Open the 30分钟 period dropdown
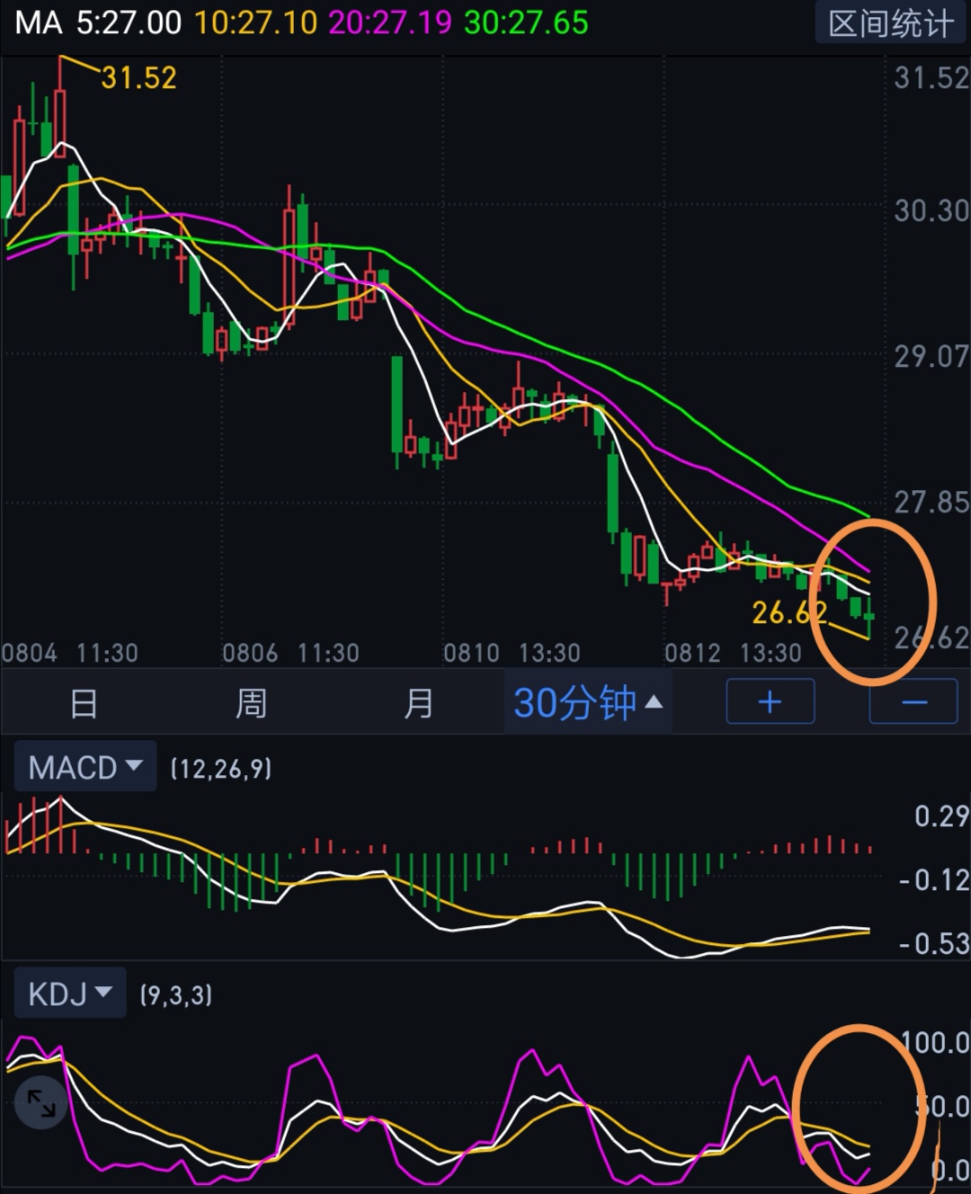 pyautogui.click(x=588, y=702)
